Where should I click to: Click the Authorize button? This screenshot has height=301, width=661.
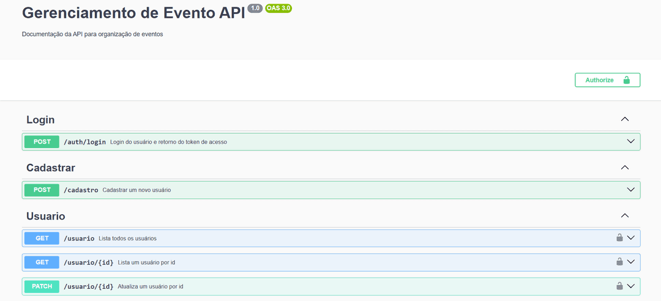pos(608,80)
